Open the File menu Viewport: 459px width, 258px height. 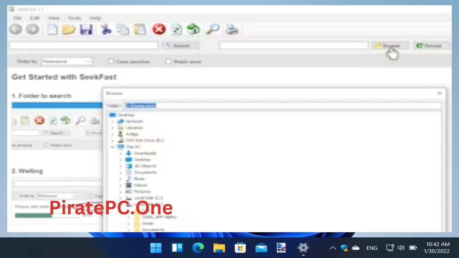(x=17, y=18)
